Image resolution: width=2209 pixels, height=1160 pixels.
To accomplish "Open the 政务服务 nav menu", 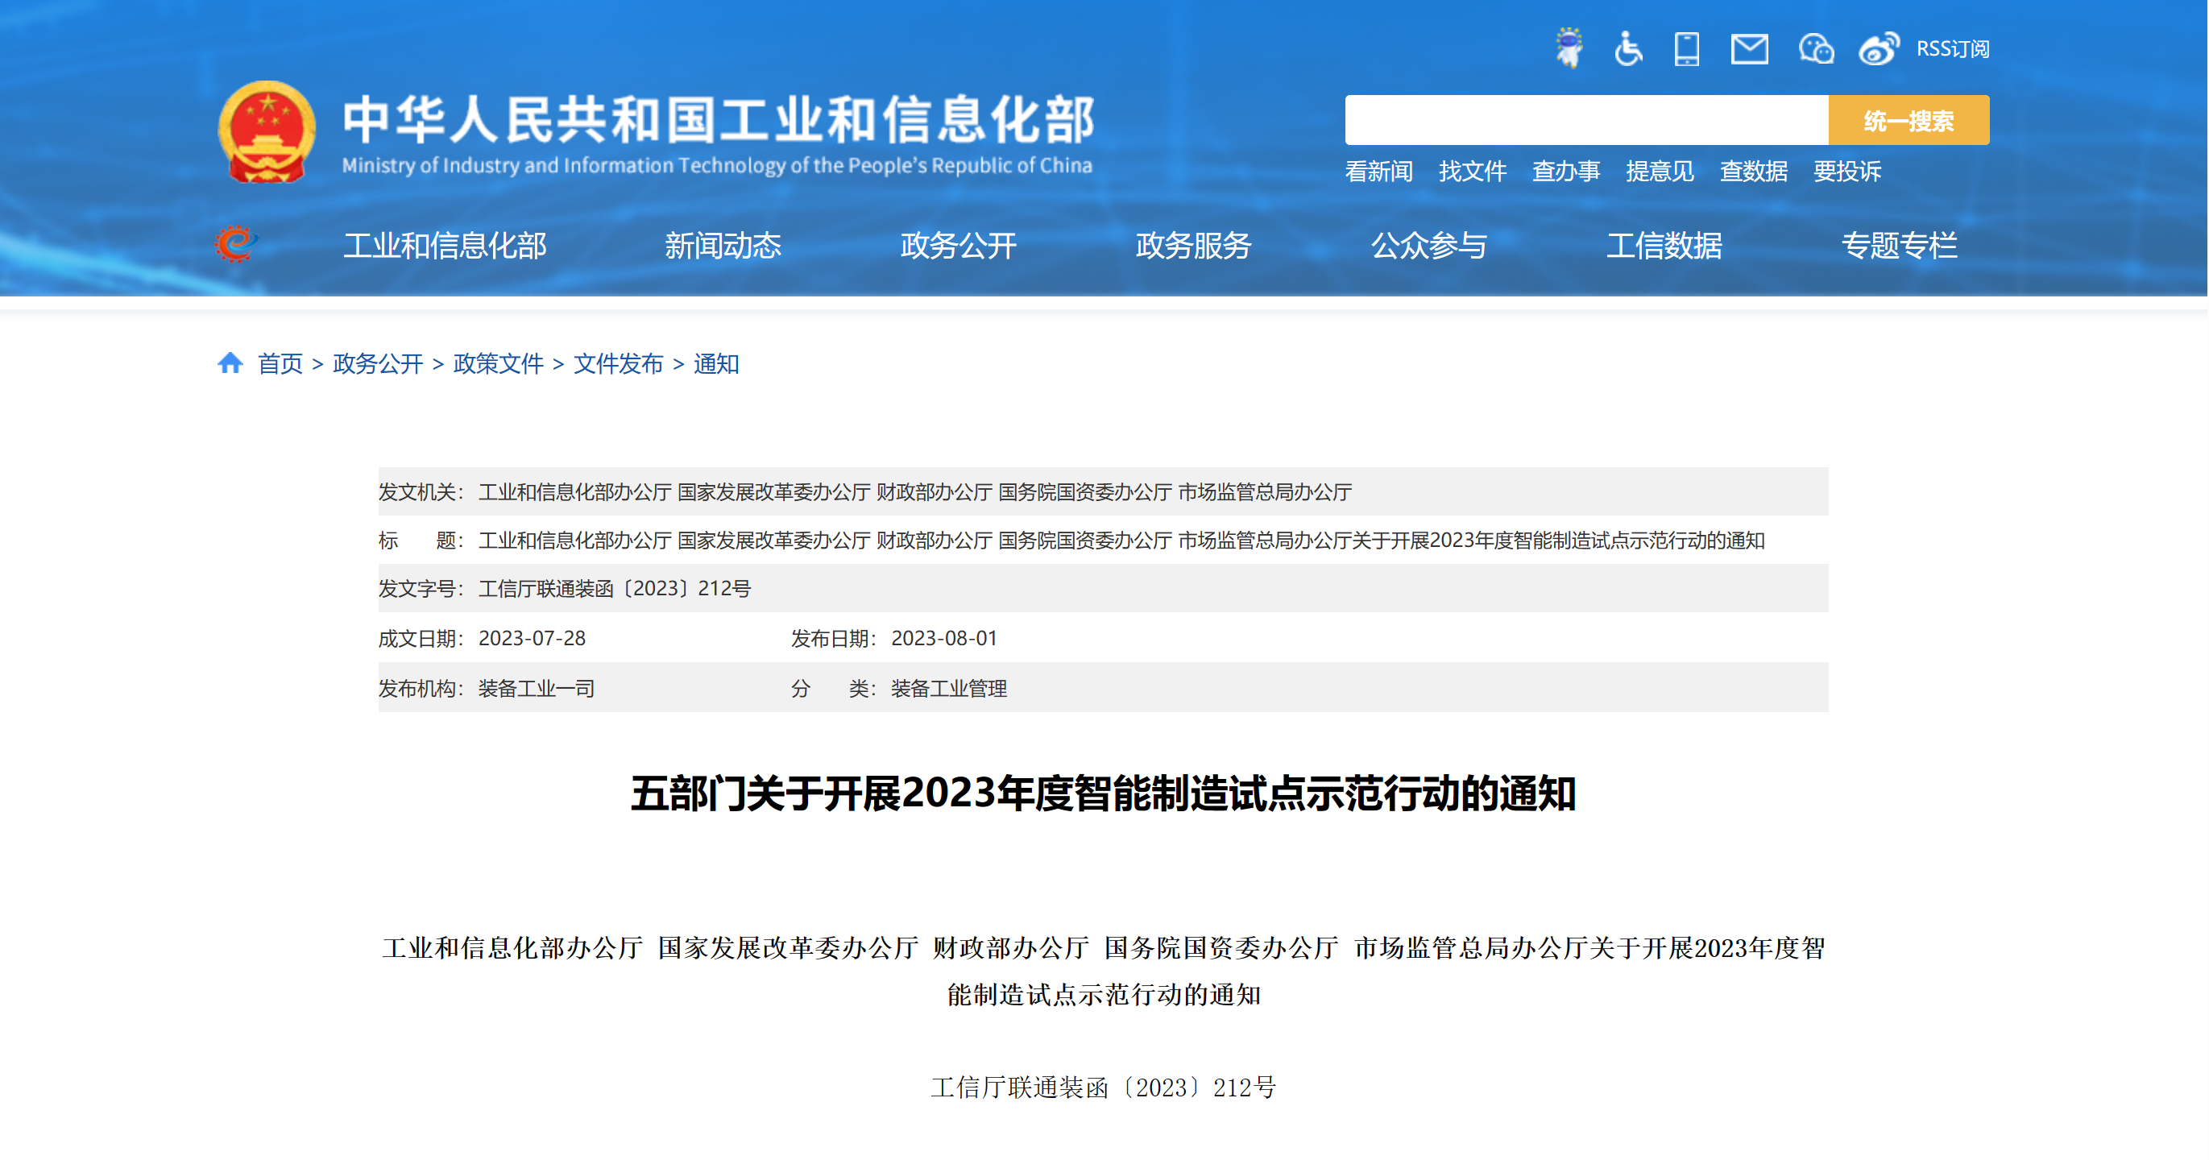I will [x=1194, y=246].
